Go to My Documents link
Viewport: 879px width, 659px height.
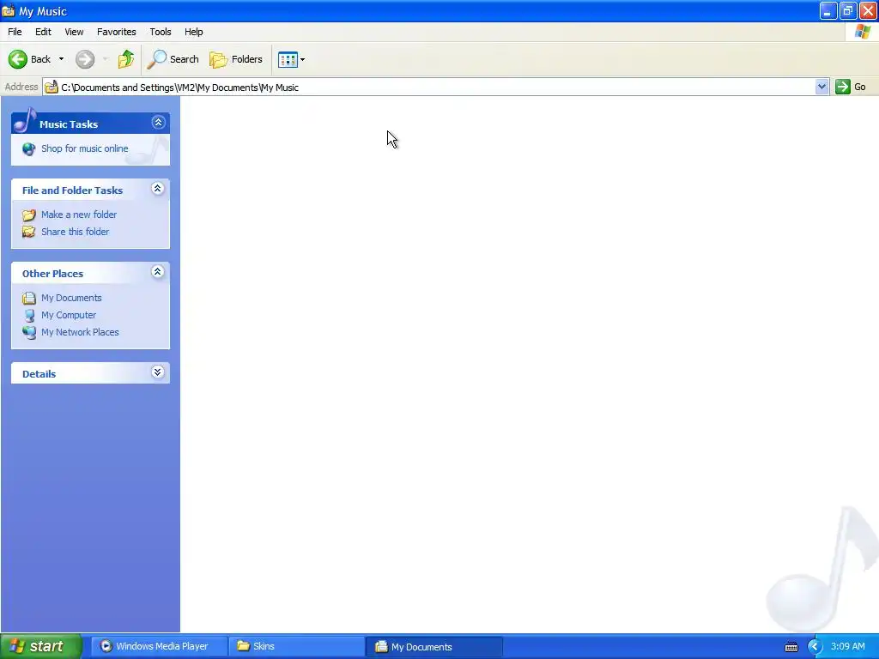(x=71, y=298)
